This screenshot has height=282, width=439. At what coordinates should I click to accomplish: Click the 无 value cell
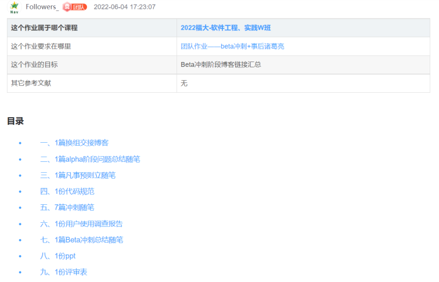[x=304, y=83]
